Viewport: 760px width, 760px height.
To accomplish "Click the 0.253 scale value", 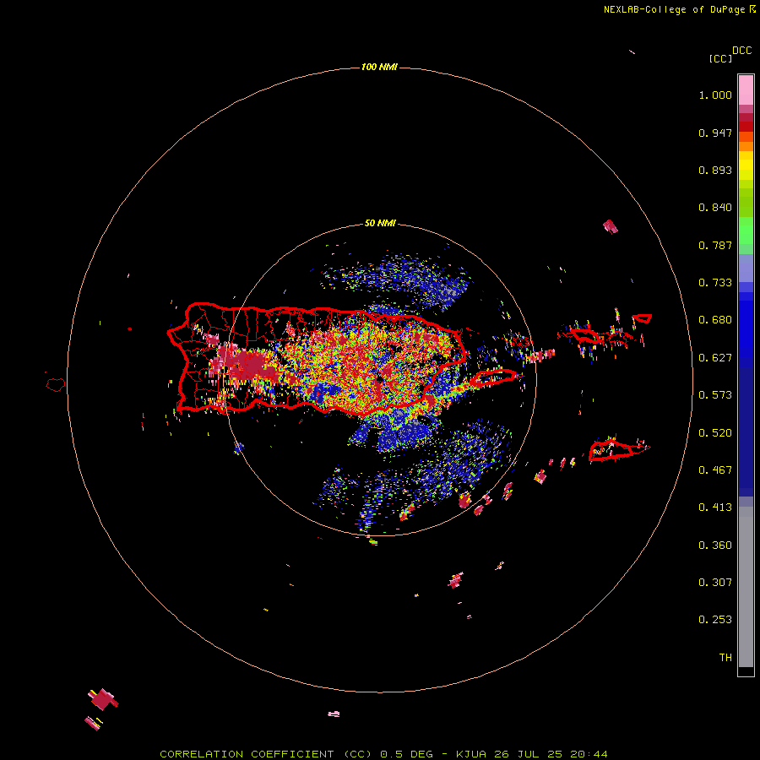I will pos(715,620).
